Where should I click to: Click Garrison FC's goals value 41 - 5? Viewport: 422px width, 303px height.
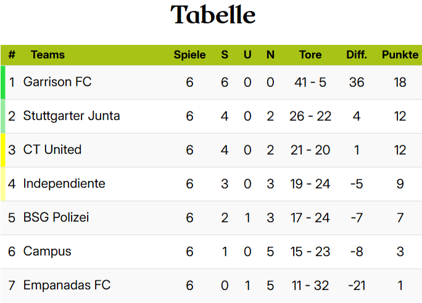click(x=310, y=82)
